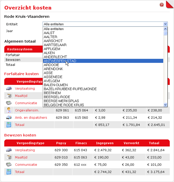Click the list scrollbar down arrow
Viewport: 174px width, 182px height.
point(165,105)
